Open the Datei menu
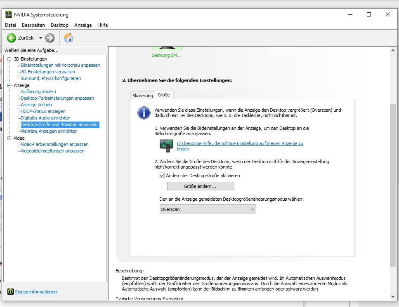 [x=10, y=25]
